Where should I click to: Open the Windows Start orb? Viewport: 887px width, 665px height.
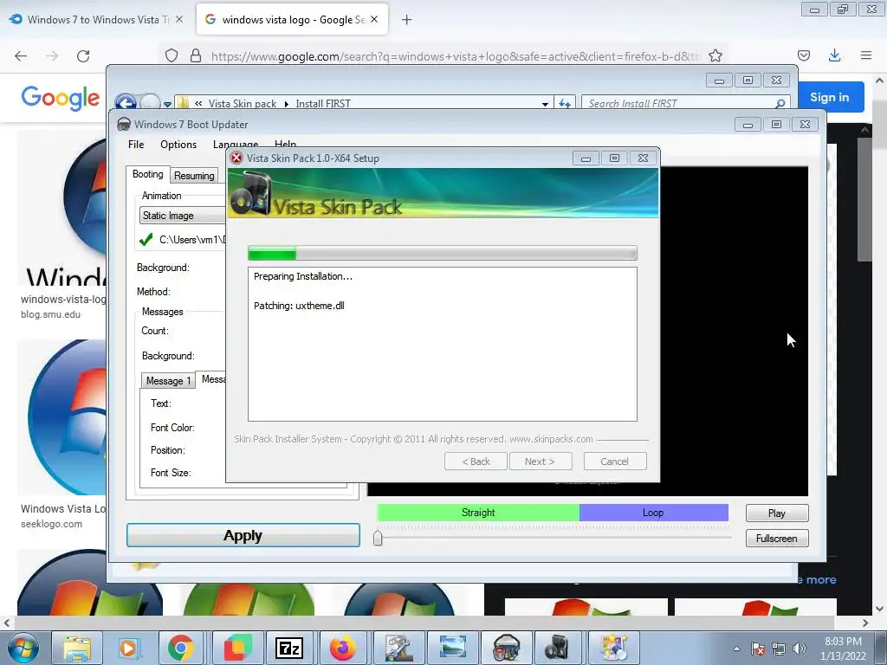coord(23,648)
